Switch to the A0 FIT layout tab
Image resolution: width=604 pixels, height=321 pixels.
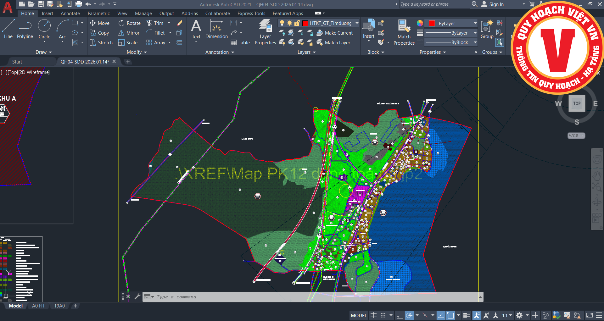pos(38,306)
